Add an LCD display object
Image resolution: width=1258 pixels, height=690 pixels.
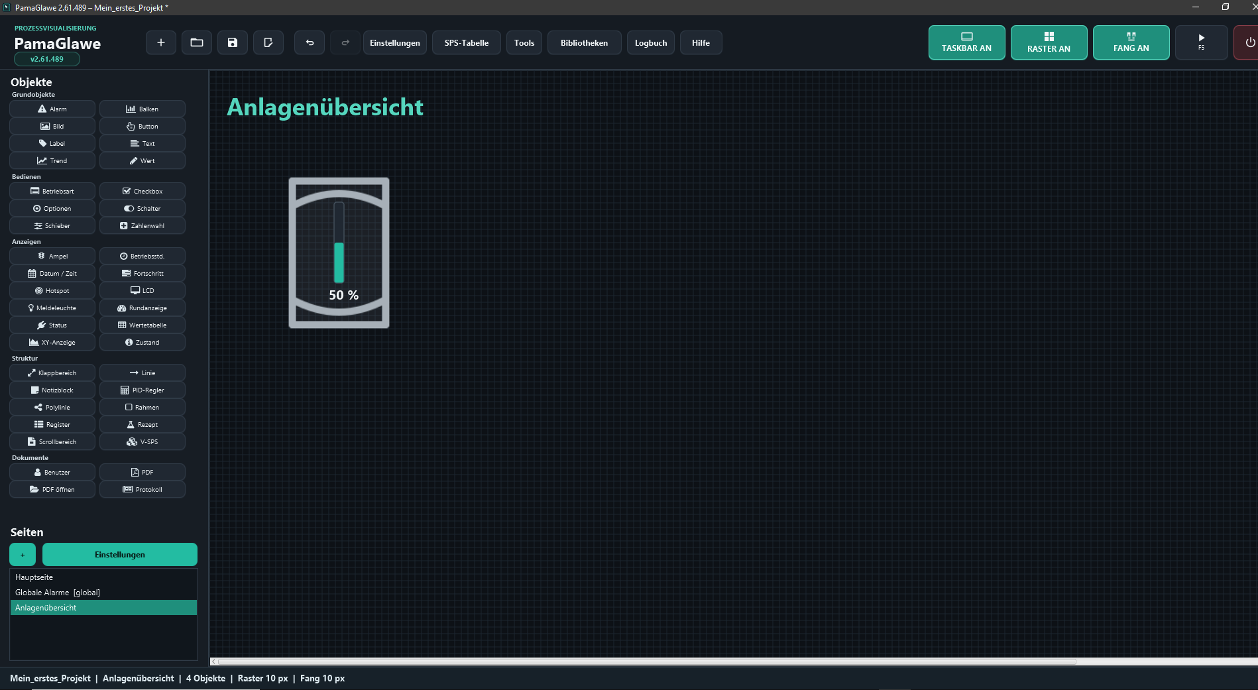coord(143,290)
